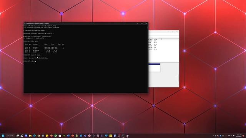Open the Windows Start menu
The image size is (246, 138).
pyautogui.click(x=3, y=136)
